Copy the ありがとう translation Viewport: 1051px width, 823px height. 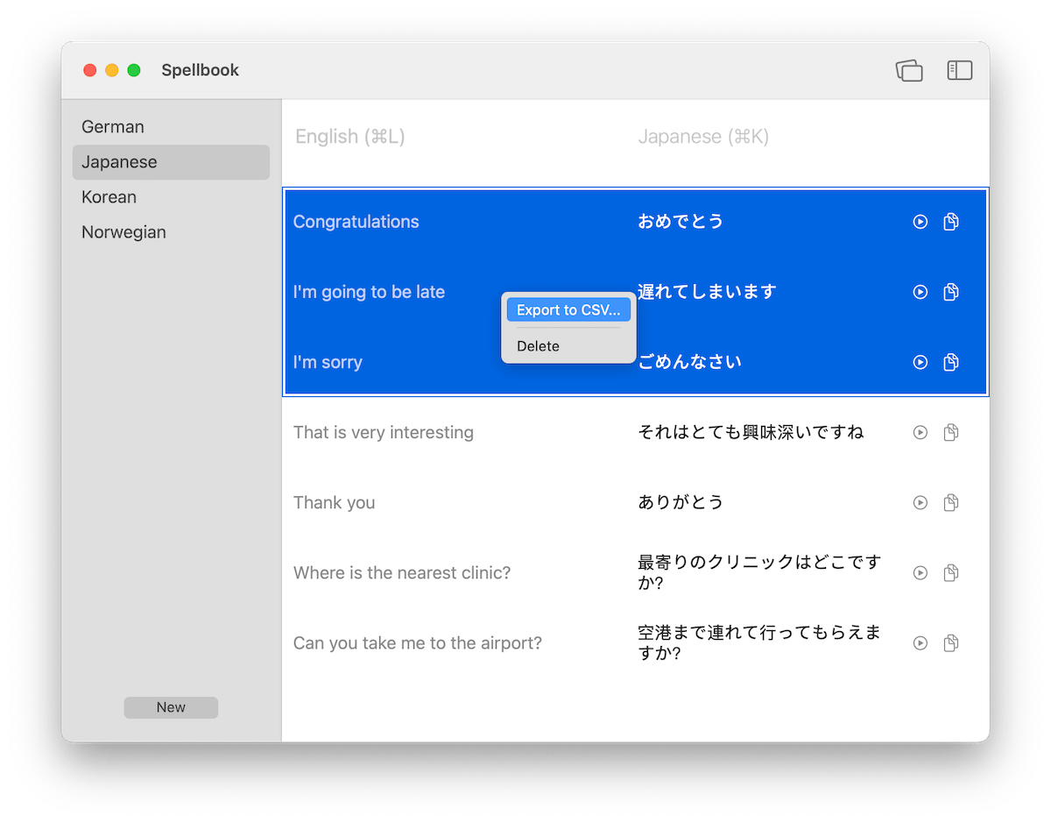tap(951, 502)
